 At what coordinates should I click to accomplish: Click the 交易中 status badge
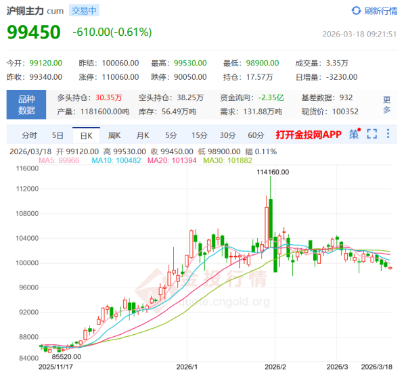(x=84, y=11)
